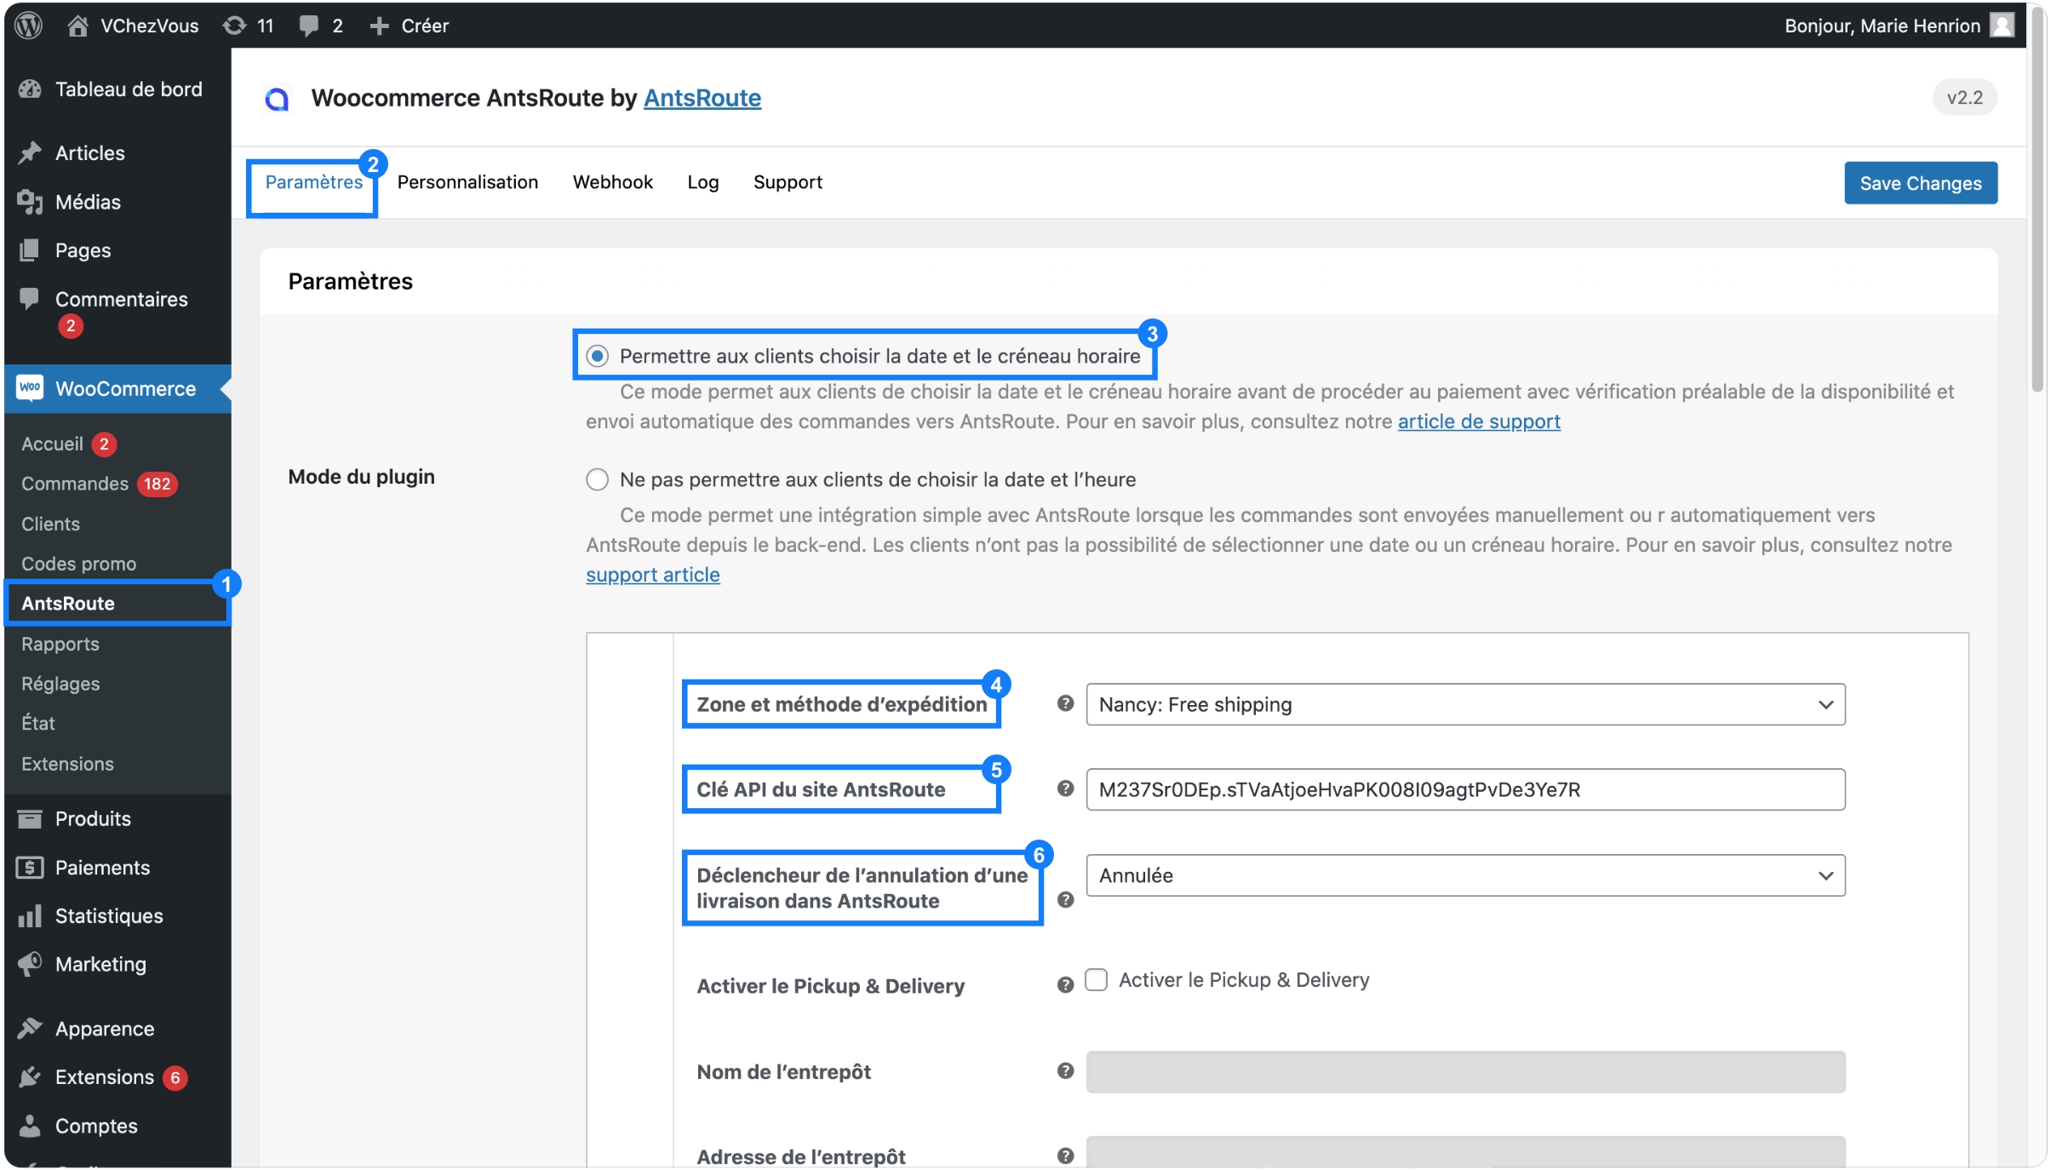Image resolution: width=2051 pixels, height=1170 pixels.
Task: Open Réglages submenu item
Action: [x=60, y=684]
